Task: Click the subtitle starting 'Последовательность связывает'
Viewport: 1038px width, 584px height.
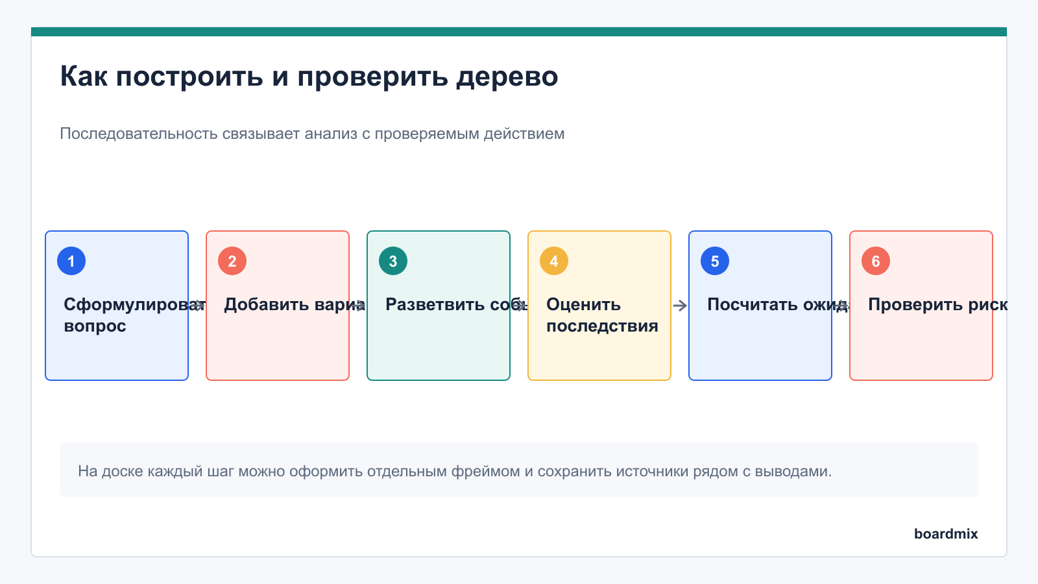Action: pyautogui.click(x=312, y=134)
